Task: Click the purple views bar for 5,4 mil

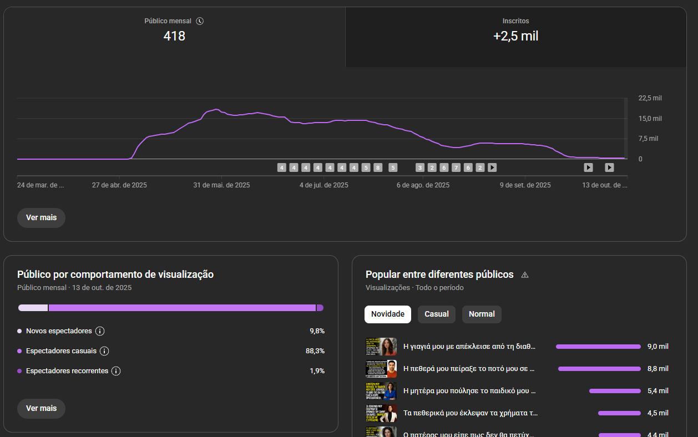Action: (615, 391)
